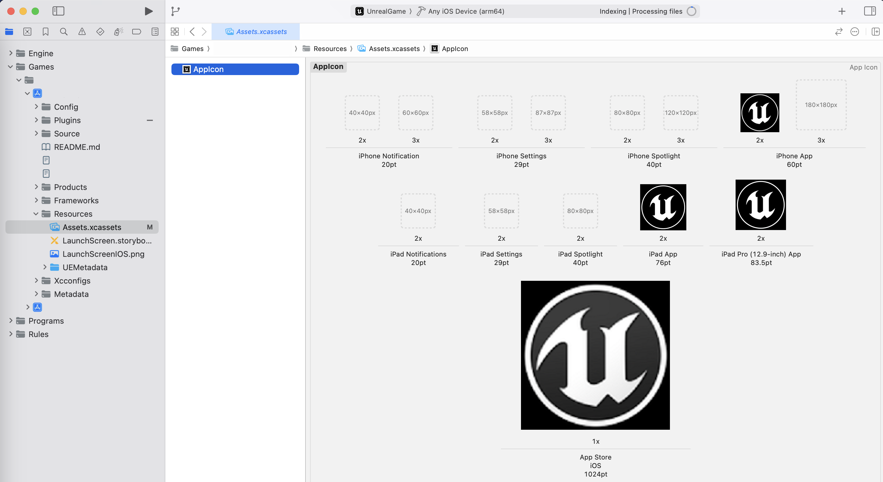Click the Assets.xcassets file icon
Viewport: 883px width, 482px height.
coord(55,227)
